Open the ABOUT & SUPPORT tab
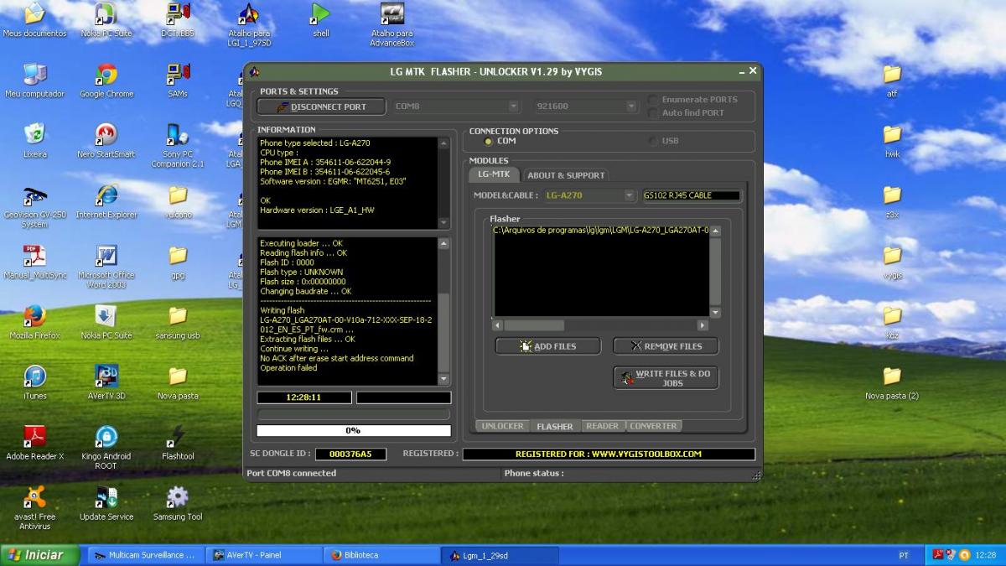The image size is (1006, 566). click(566, 175)
